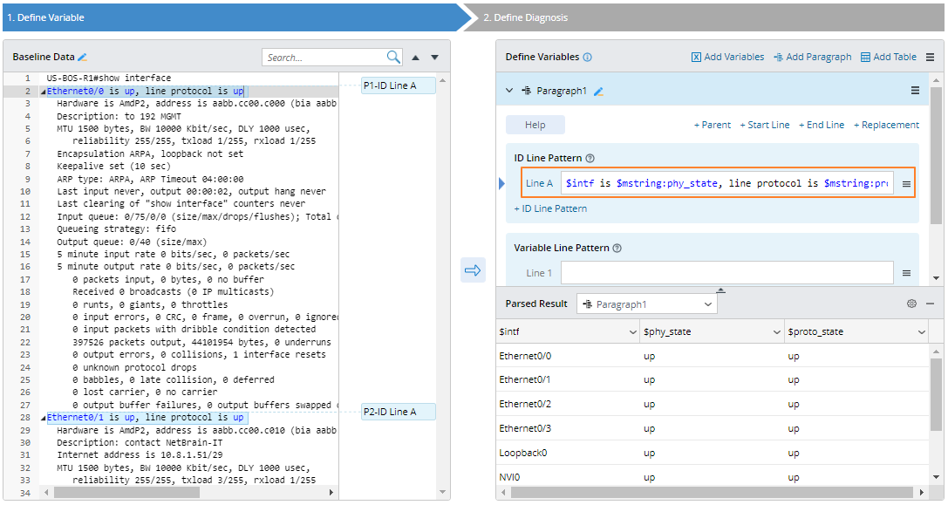Viewport: 948px width, 505px height.
Task: Click the blue arrow between the panels
Action: (x=473, y=270)
